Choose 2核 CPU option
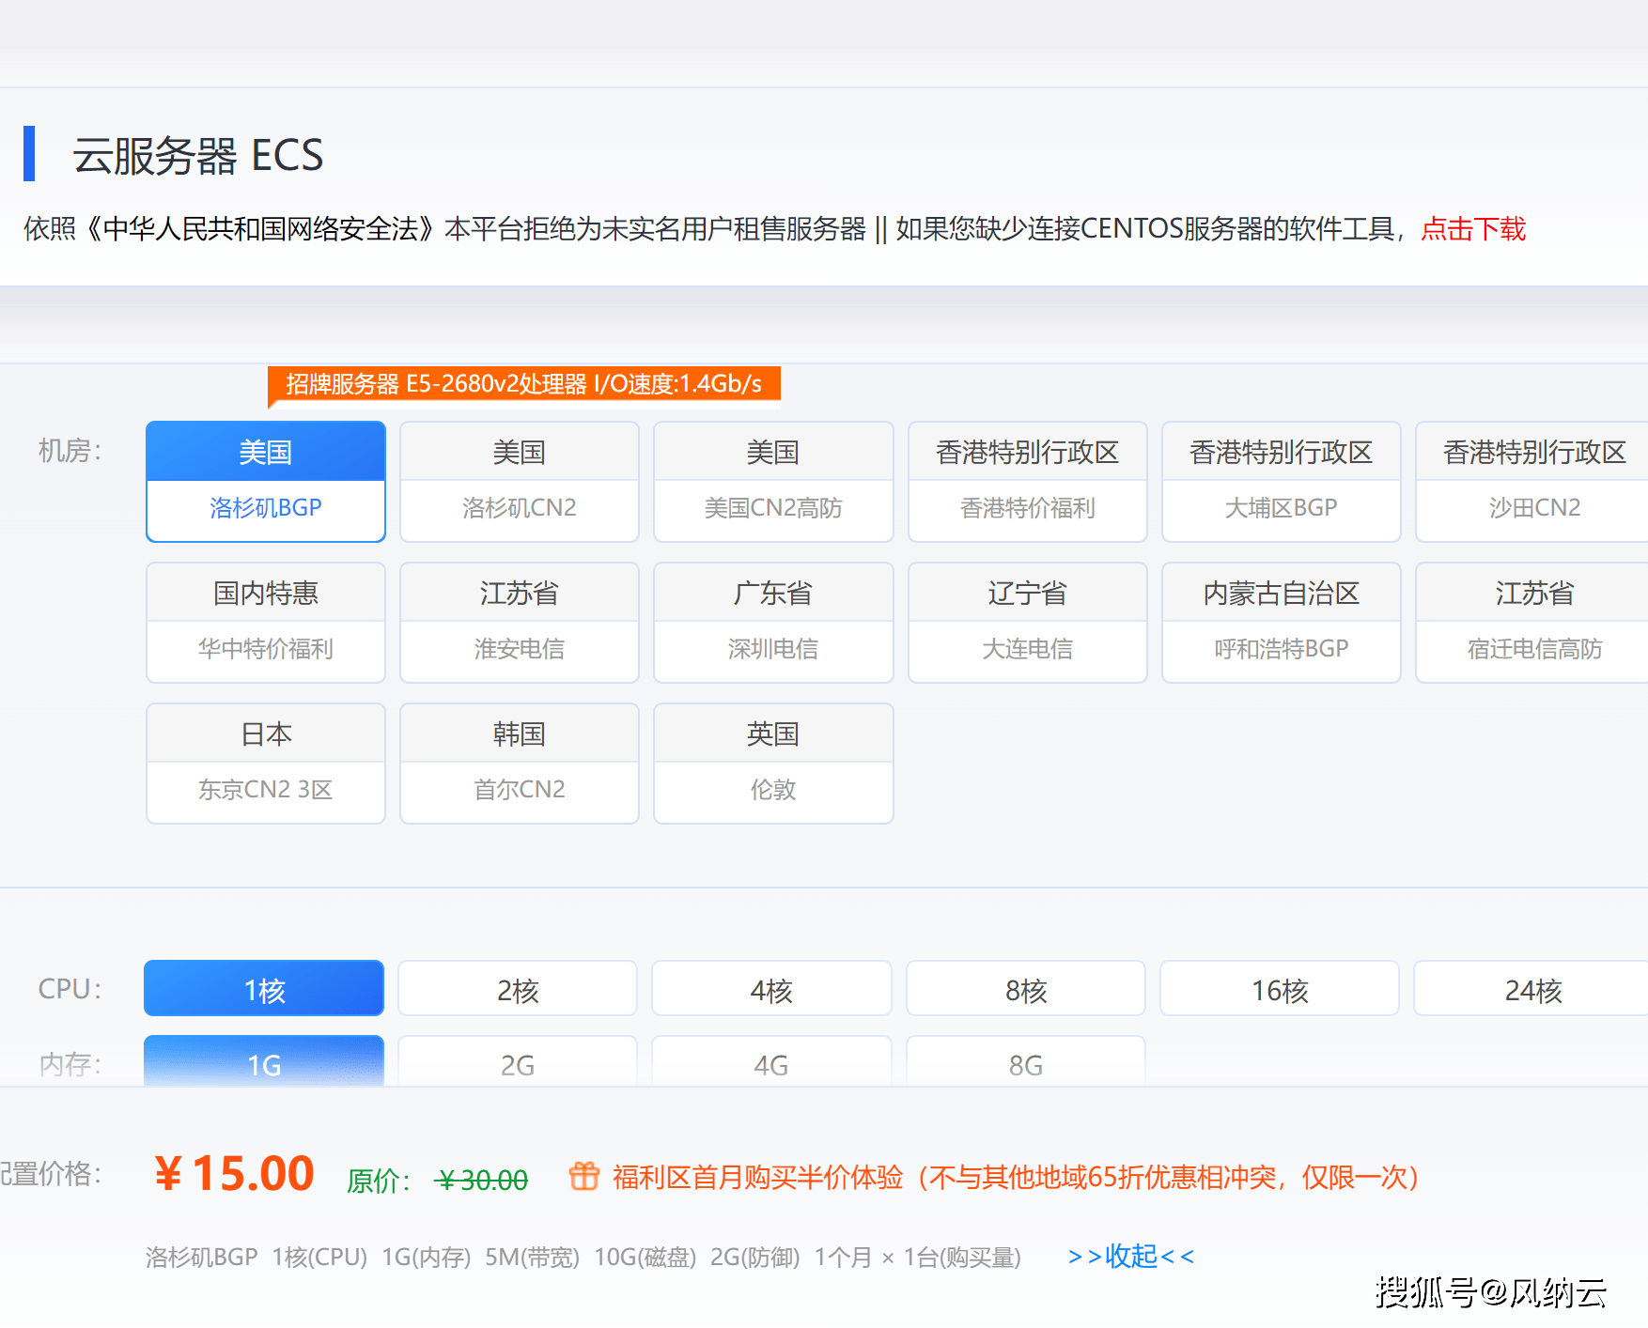This screenshot has height=1328, width=1648. point(518,988)
